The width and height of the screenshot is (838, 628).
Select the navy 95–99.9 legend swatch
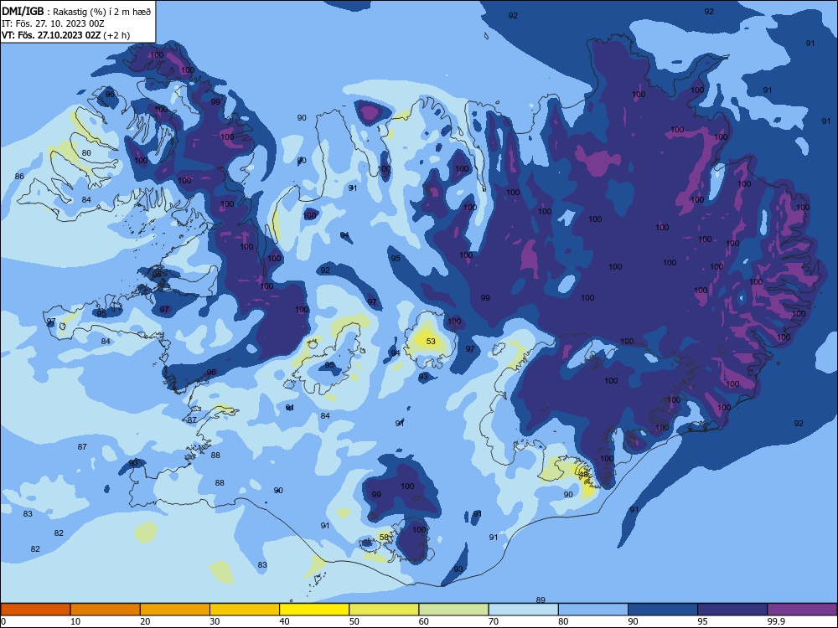[x=732, y=610]
